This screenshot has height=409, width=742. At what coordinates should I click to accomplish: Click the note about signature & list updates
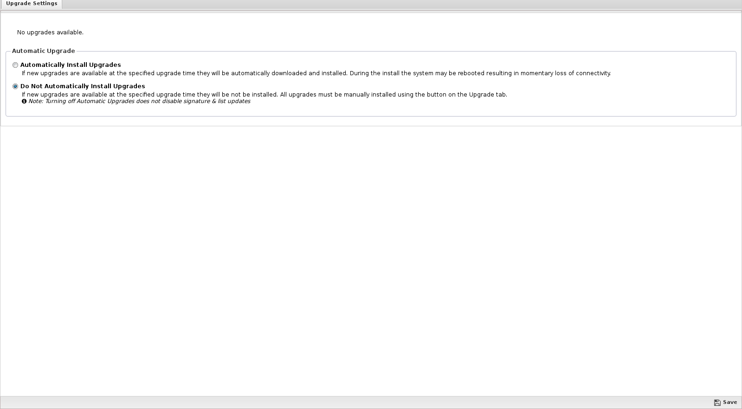(x=139, y=101)
